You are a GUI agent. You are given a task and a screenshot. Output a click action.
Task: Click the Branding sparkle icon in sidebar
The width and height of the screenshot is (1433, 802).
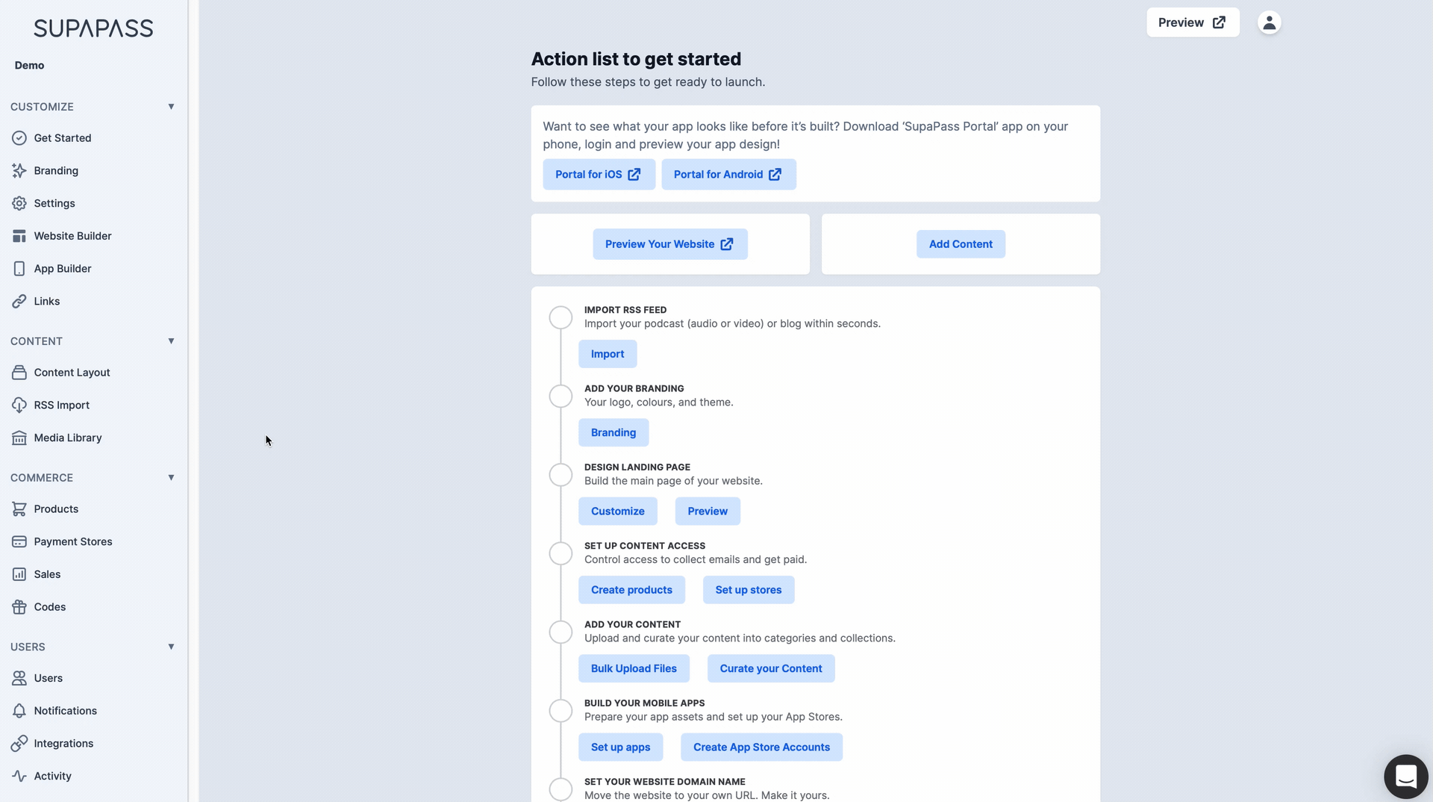tap(19, 170)
